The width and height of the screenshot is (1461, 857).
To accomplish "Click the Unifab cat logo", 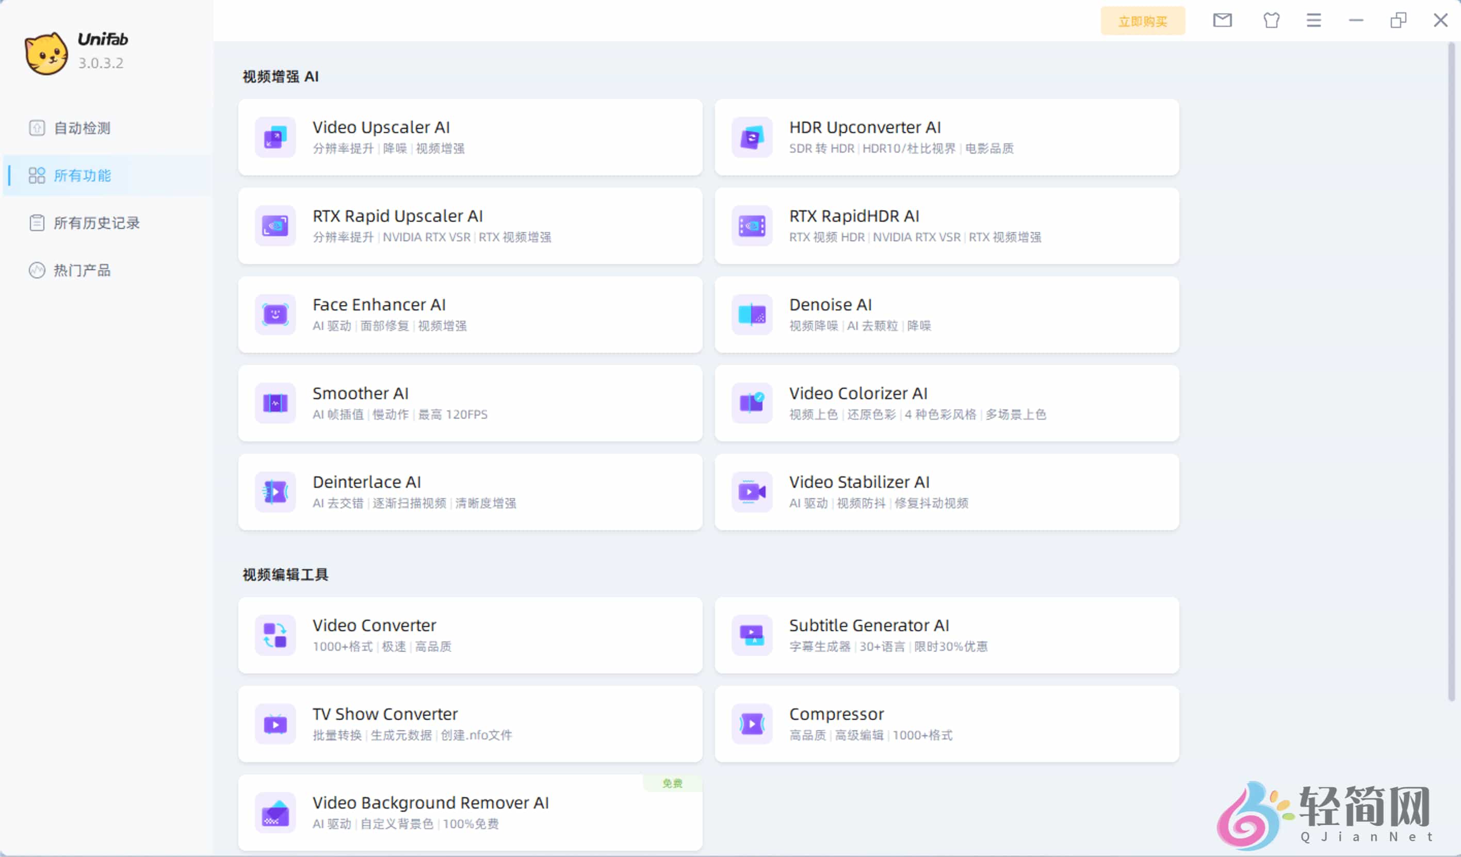I will [46, 53].
